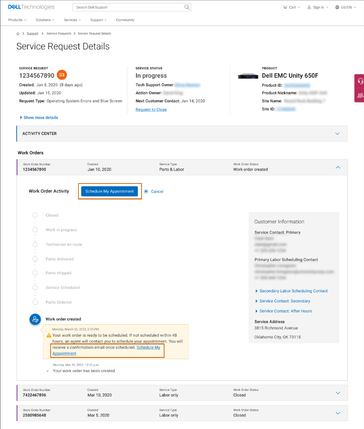Open the Support menu
This screenshot has height=429, width=364.
point(99,20)
